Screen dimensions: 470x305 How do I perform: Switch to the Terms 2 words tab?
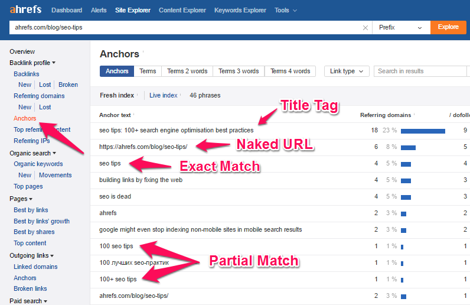[x=187, y=71]
